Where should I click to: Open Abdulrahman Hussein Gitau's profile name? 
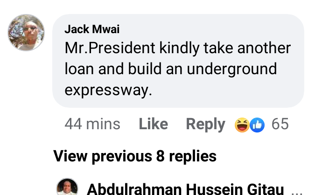[185, 189]
